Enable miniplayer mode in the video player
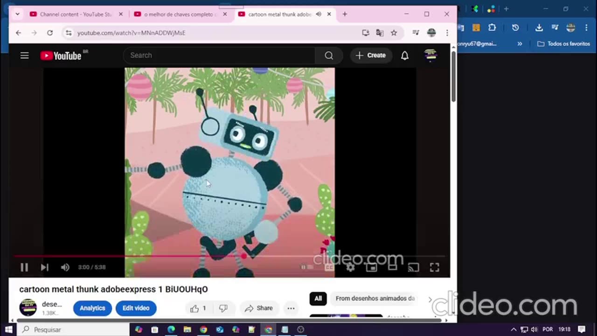Screen dimensions: 597x336 point(371,267)
